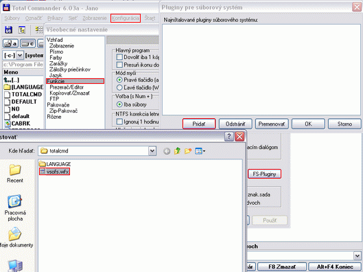Open Recent places shortcut

pos(15,174)
